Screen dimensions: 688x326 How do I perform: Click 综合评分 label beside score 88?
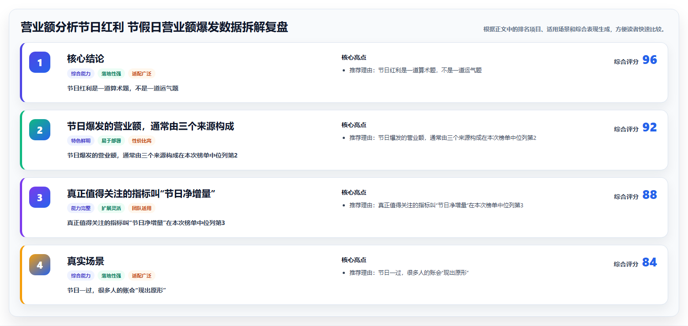[x=626, y=197]
